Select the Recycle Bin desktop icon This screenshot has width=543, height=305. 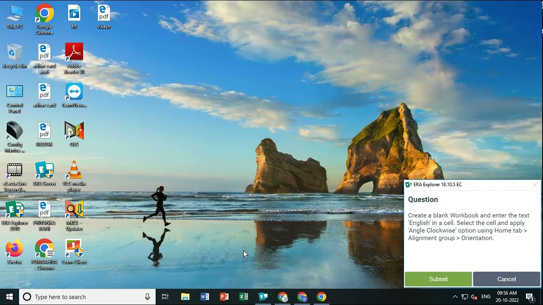(x=14, y=56)
